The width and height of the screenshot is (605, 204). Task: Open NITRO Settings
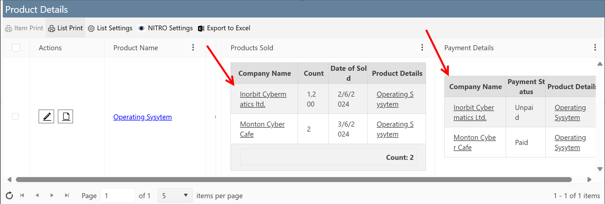pos(165,28)
